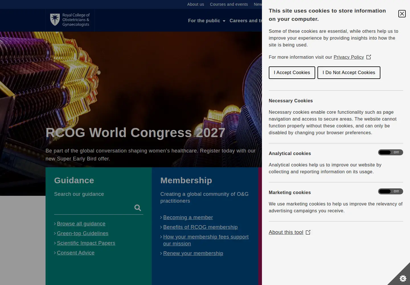Click the Guidance card heading
This screenshot has width=410, height=285.
(74, 180)
